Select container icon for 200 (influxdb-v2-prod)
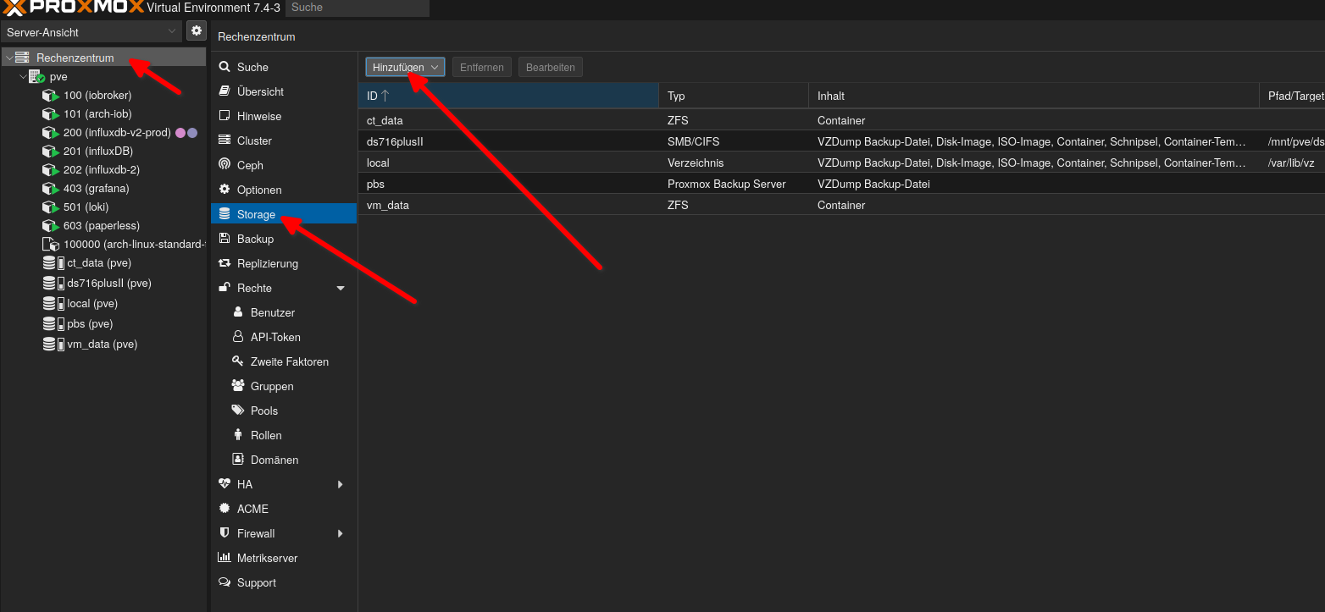 tap(50, 132)
